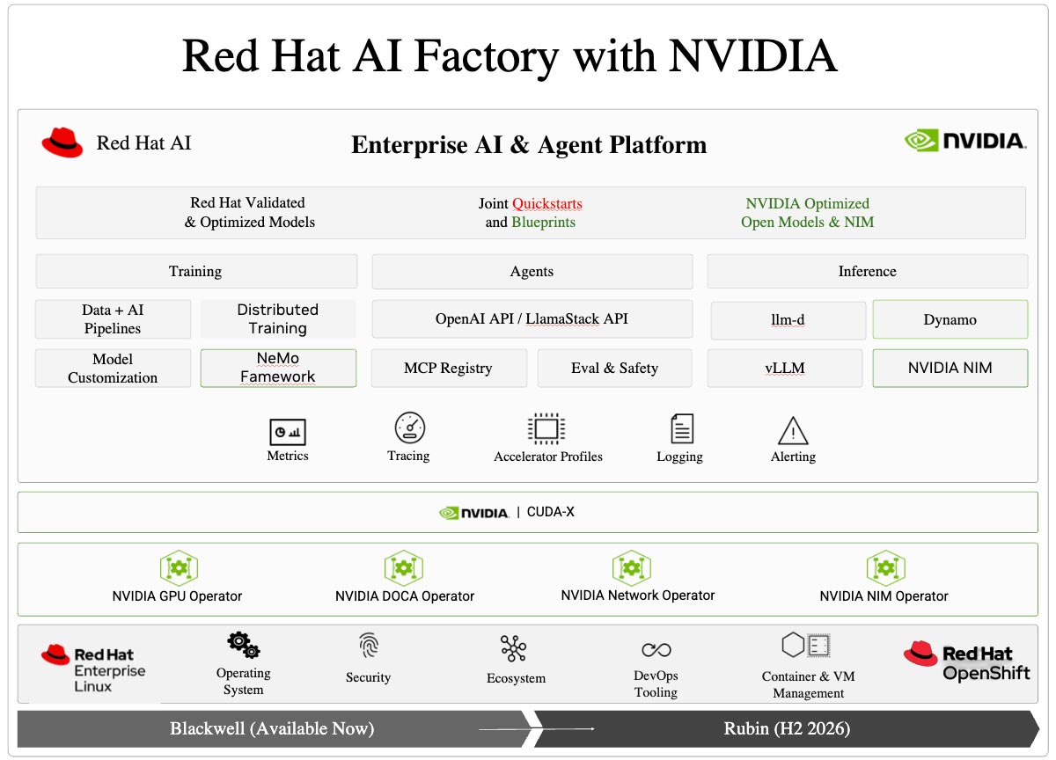The width and height of the screenshot is (1056, 760).
Task: Switch to the Inference section header
Action: [867, 272]
